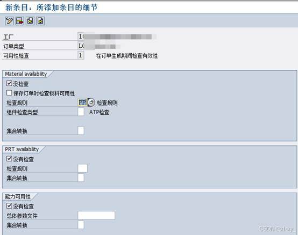298x235 pixels.
Task: Select the 组件检查类型 input box
Action: coord(81,112)
